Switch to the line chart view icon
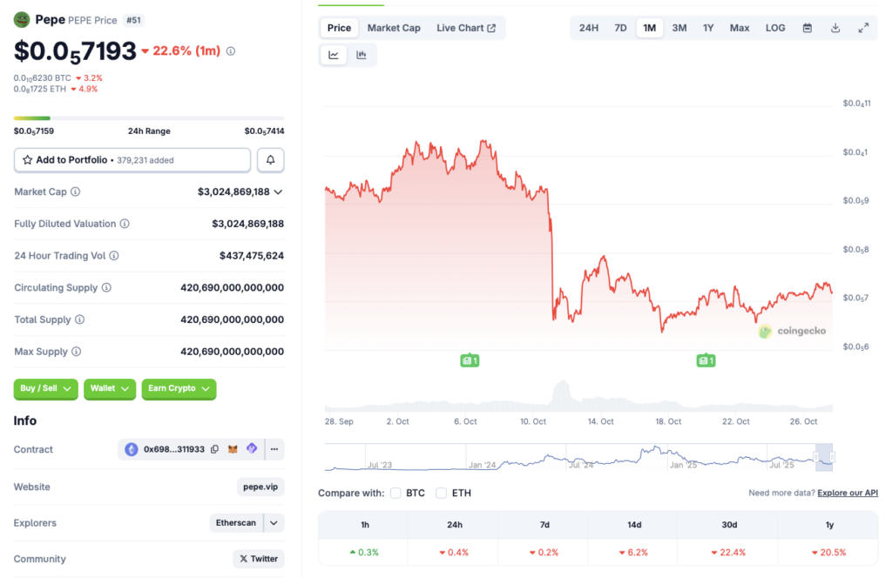The image size is (892, 578). pyautogui.click(x=334, y=55)
